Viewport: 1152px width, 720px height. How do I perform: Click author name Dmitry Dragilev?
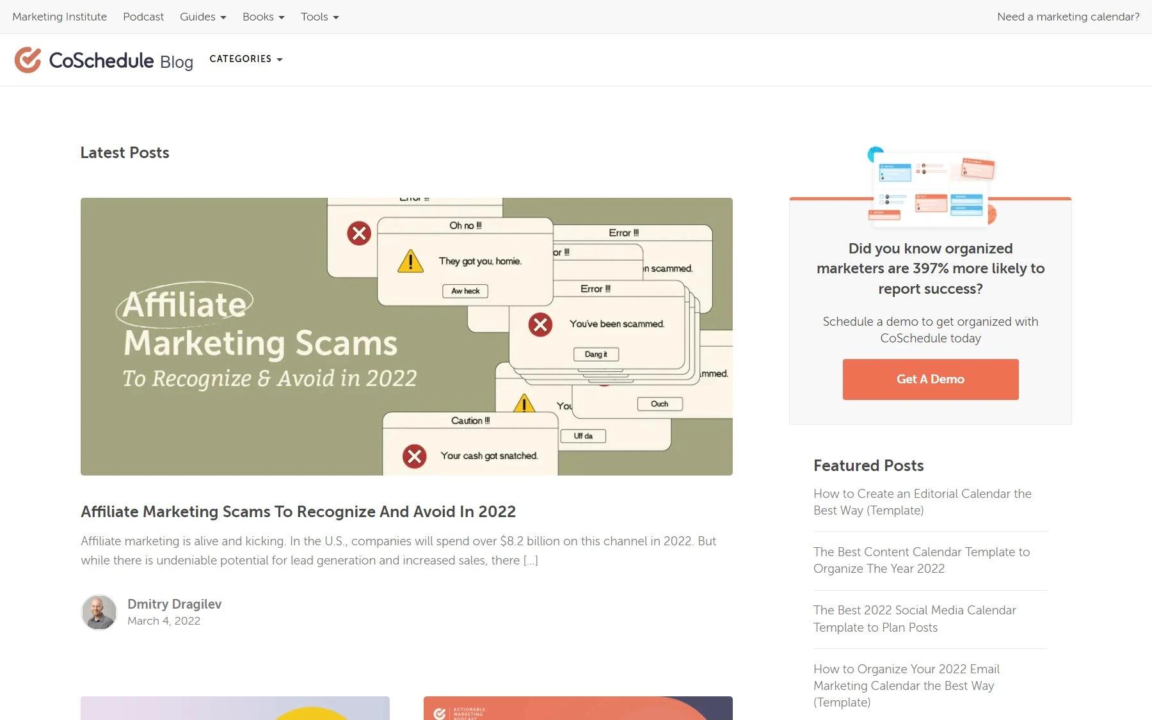(x=174, y=604)
